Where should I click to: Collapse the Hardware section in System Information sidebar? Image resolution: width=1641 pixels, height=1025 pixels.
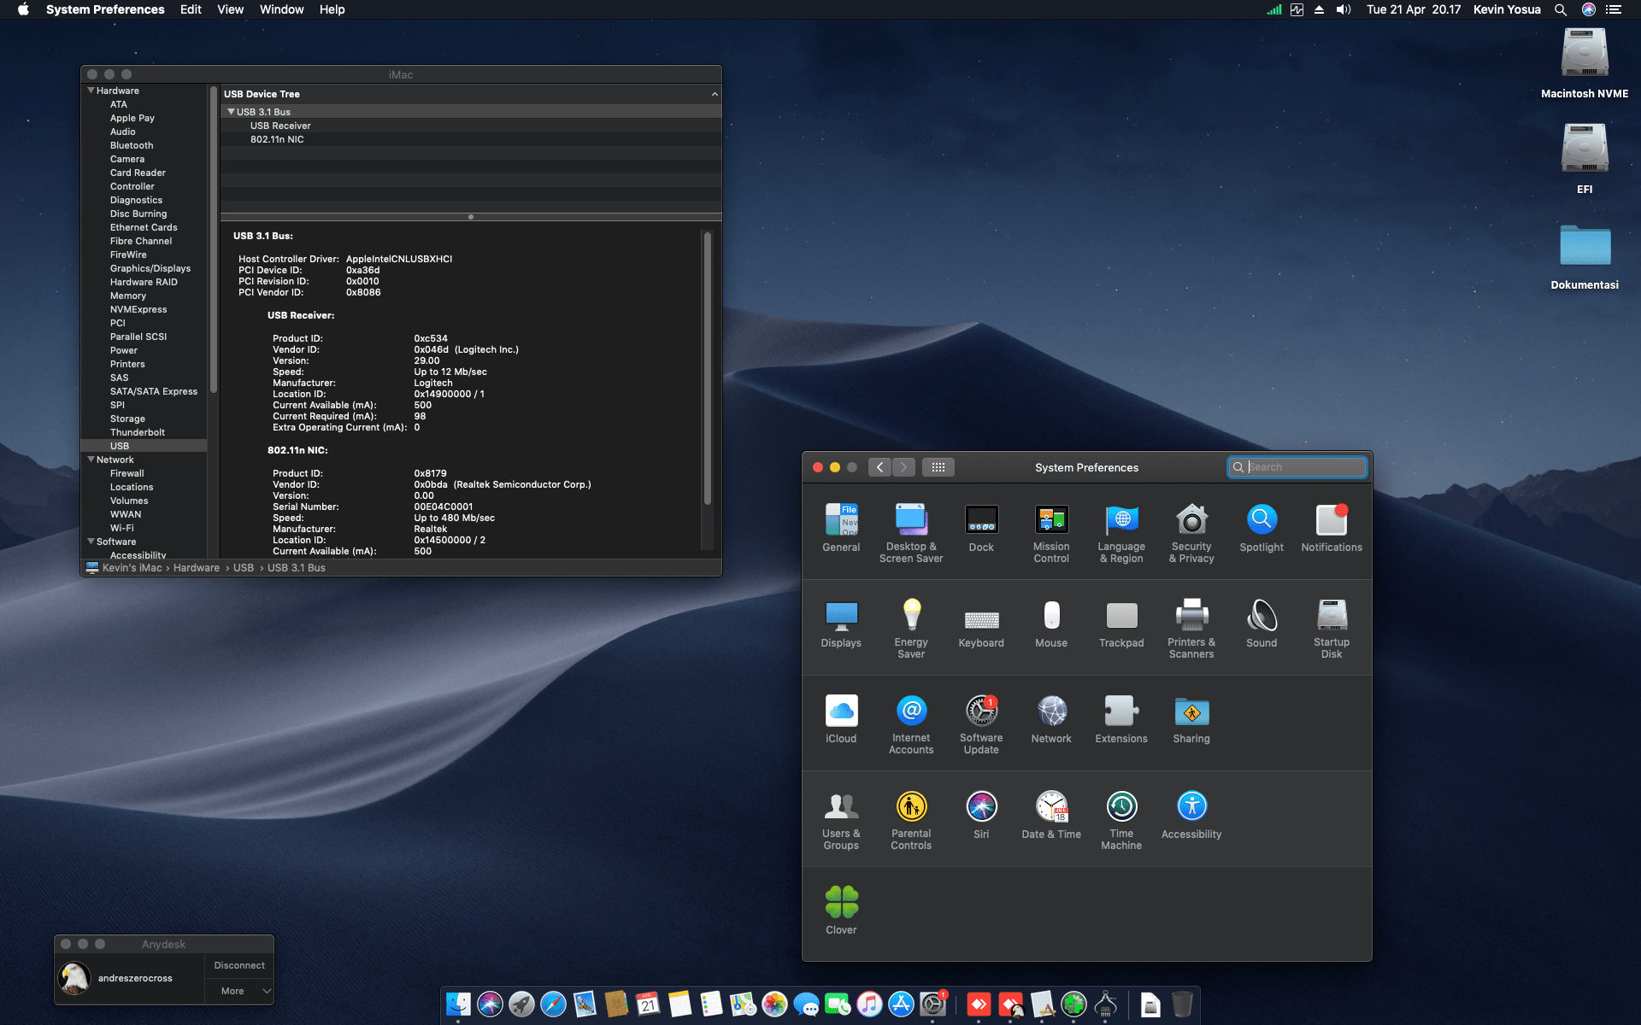(x=91, y=91)
